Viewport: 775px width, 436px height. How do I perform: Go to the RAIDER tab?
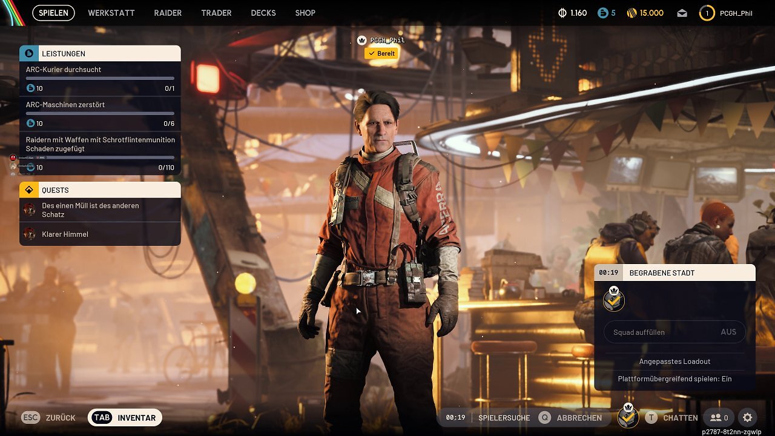pyautogui.click(x=168, y=13)
